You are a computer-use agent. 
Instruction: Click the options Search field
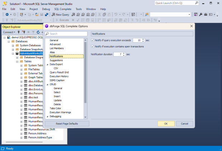(x=66, y=33)
